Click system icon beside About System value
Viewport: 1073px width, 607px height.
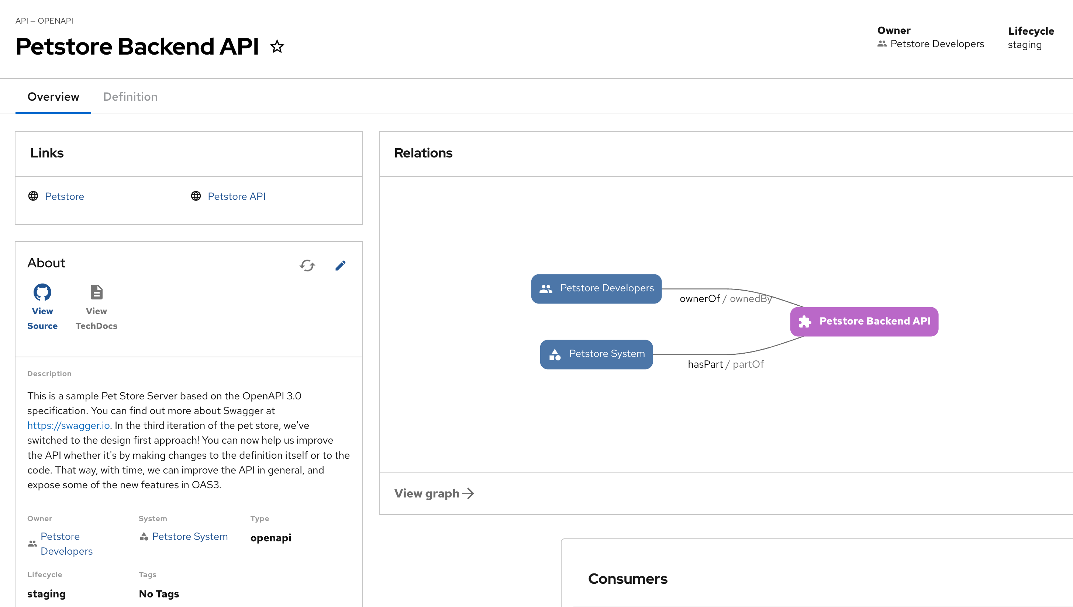pos(144,537)
